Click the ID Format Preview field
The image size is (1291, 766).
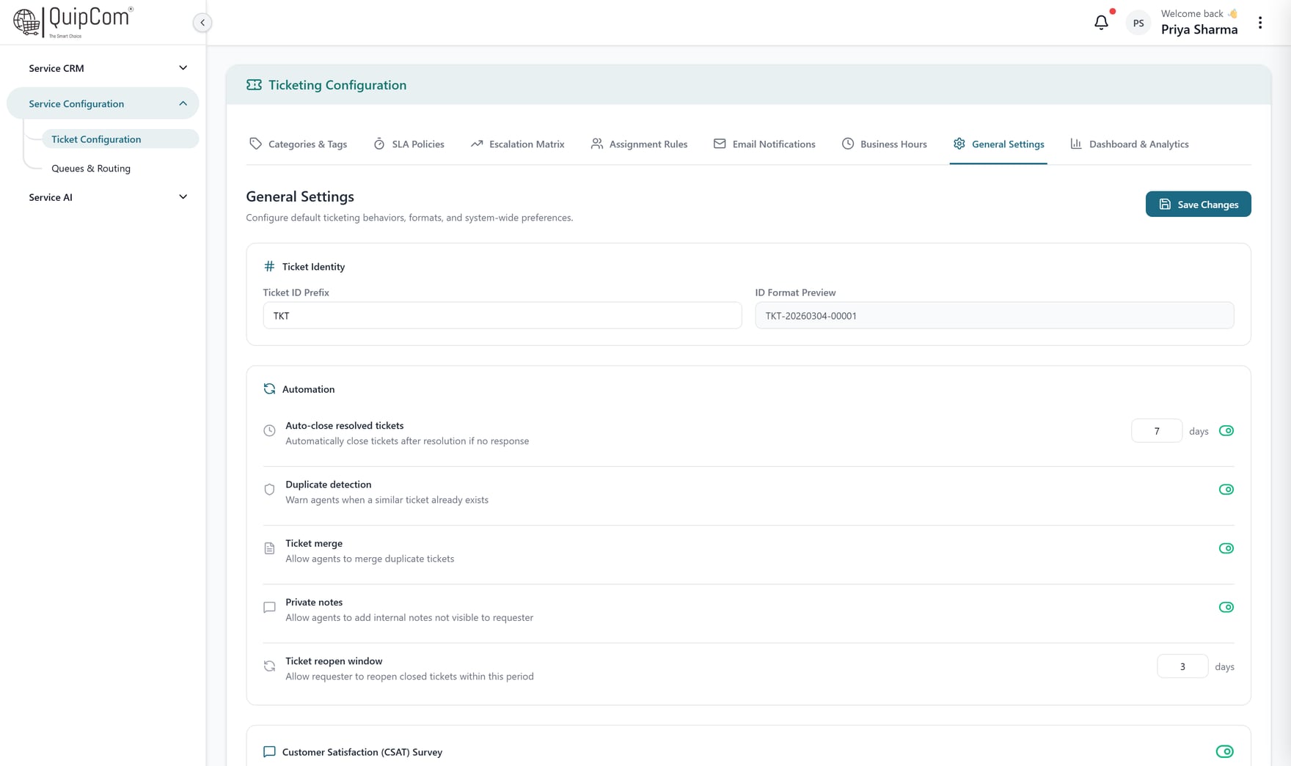995,316
